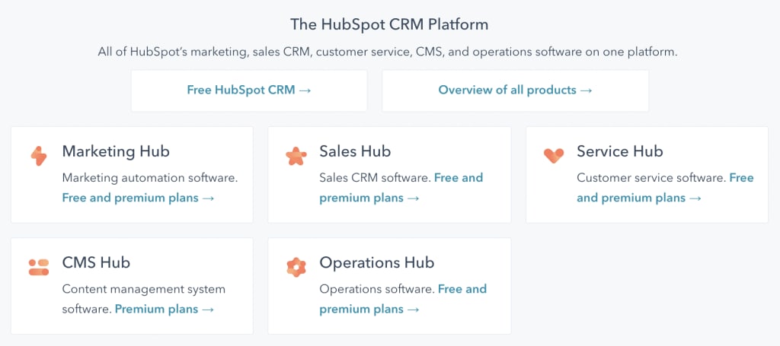The width and height of the screenshot is (780, 346).
Task: Select the CMS Hub heading
Action: [x=96, y=262]
